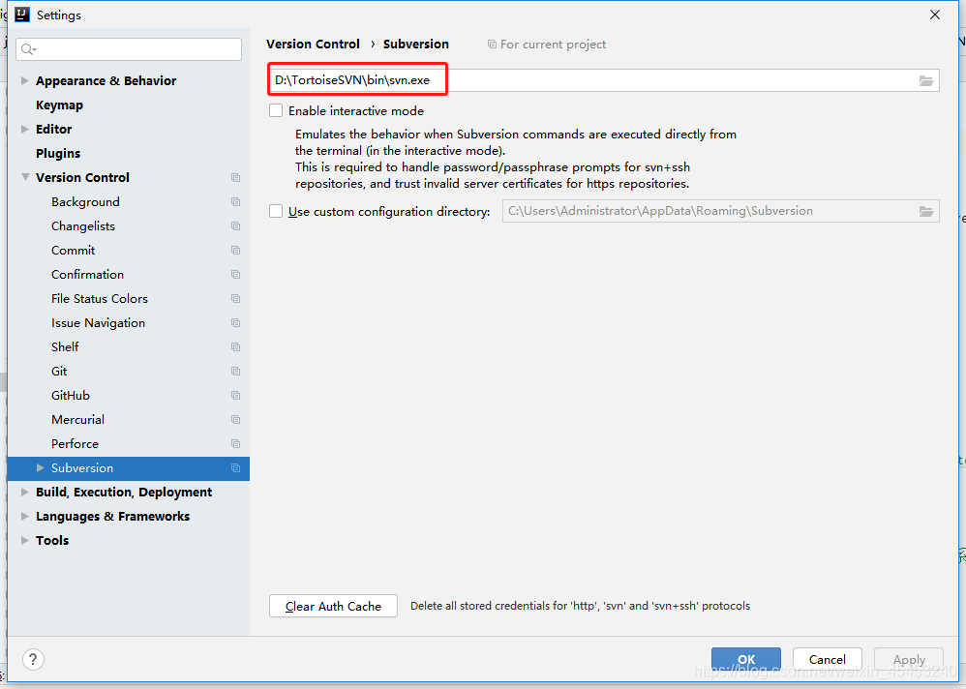Select the GitHub settings entry
This screenshot has width=966, height=689.
[x=71, y=395]
